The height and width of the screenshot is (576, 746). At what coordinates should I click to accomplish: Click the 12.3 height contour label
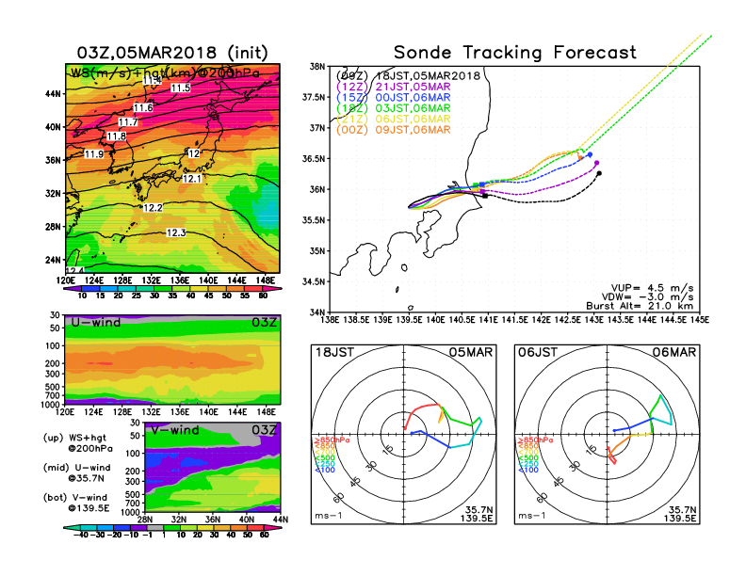175,232
